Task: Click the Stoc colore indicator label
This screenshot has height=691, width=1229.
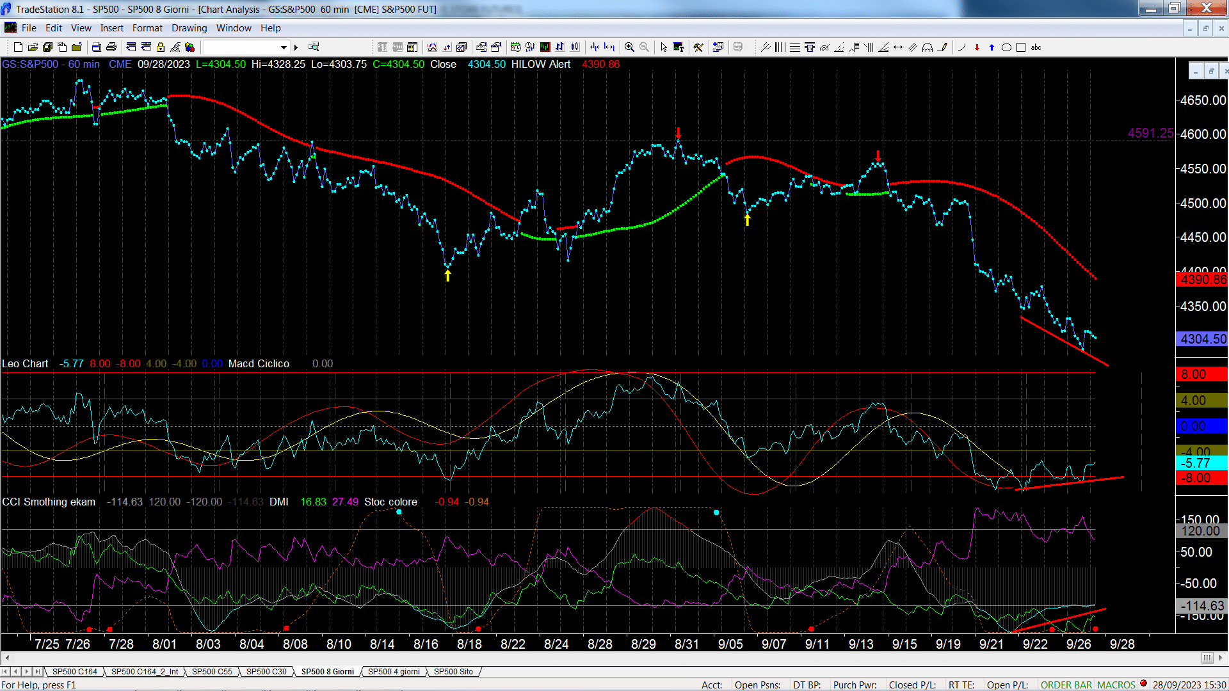Action: pos(390,502)
